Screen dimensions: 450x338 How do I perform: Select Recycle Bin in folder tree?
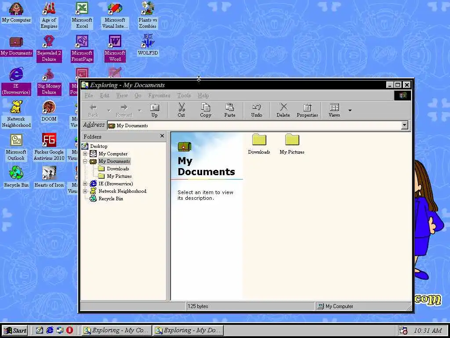tap(111, 198)
